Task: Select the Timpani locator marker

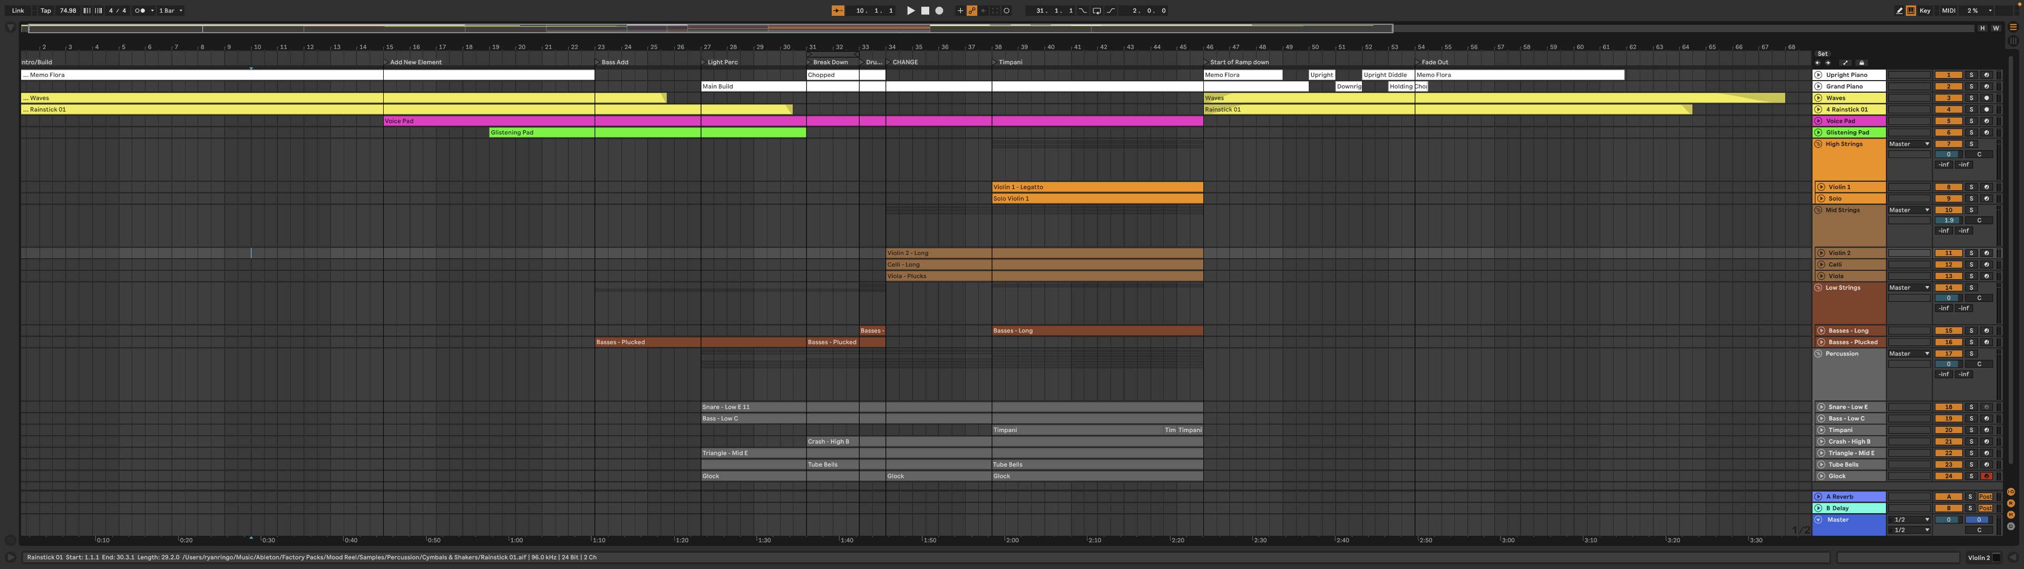Action: (x=994, y=62)
